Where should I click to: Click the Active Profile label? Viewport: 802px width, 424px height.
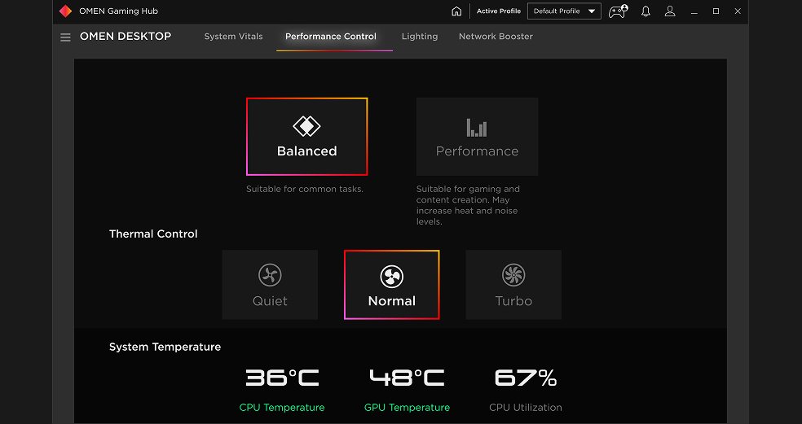pyautogui.click(x=499, y=11)
